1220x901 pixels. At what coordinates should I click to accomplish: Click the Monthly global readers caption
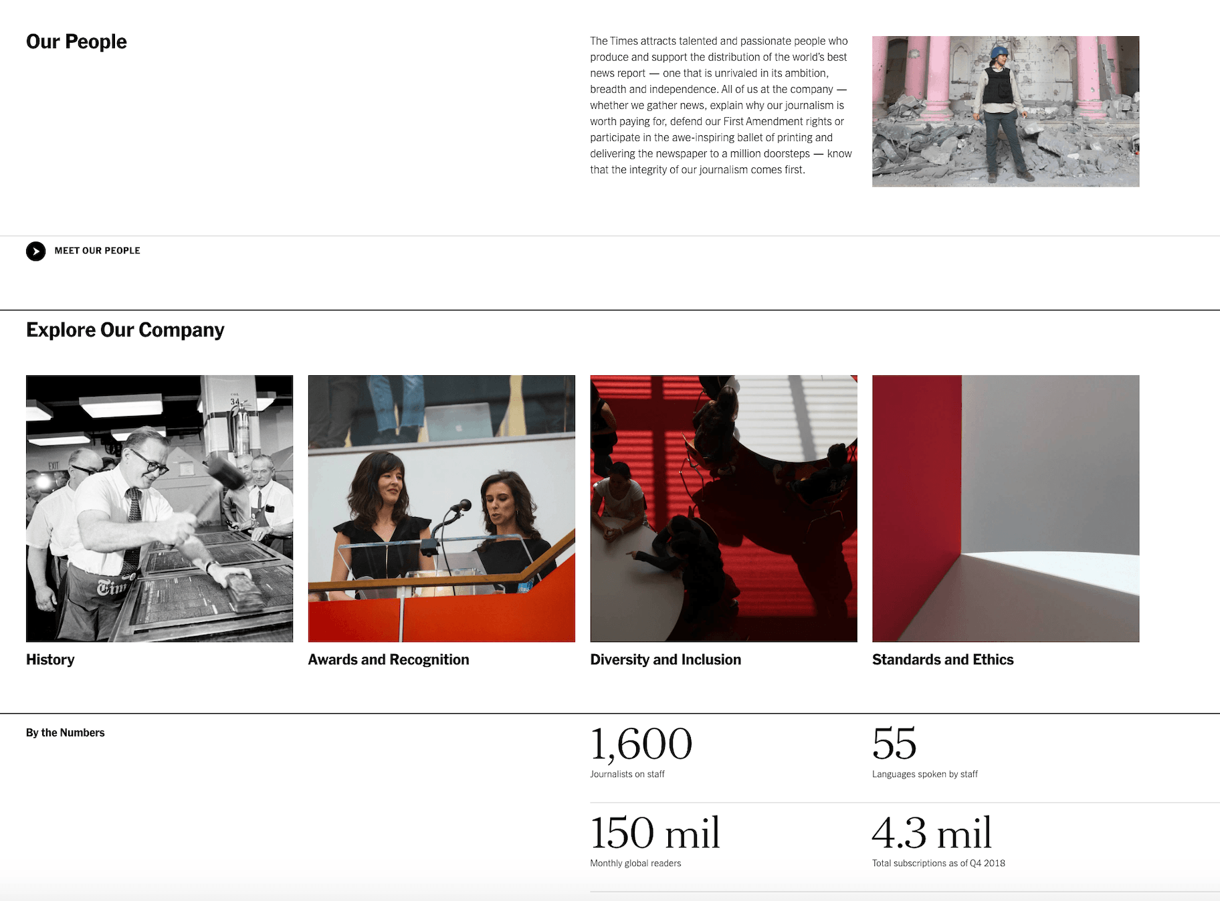[x=635, y=863]
